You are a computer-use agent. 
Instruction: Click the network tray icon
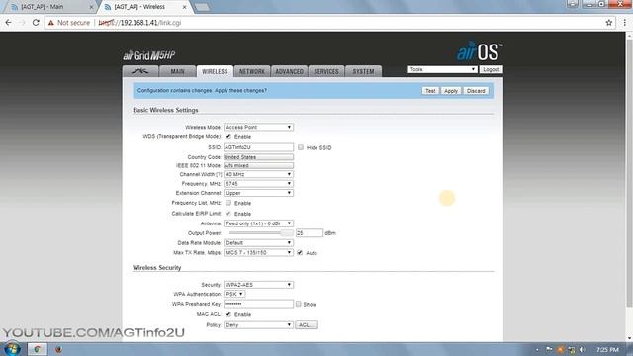coord(572,349)
